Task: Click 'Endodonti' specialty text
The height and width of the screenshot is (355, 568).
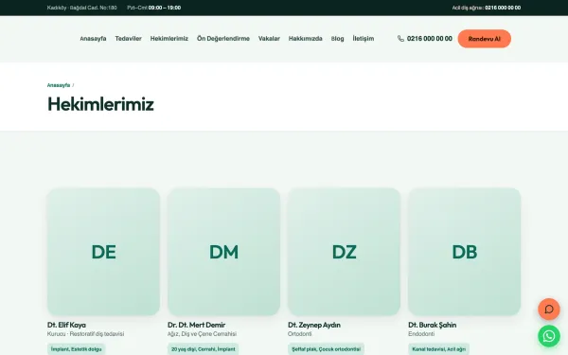Action: tap(421, 334)
